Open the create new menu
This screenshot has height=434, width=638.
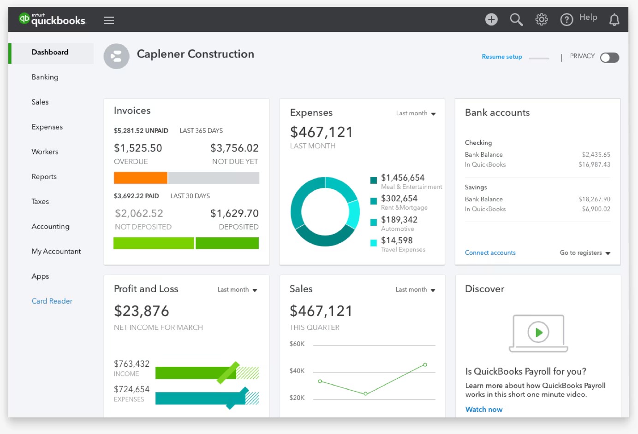[491, 19]
